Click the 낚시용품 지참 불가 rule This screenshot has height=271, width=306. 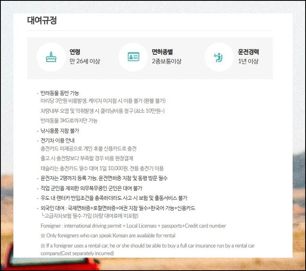pyautogui.click(x=60, y=131)
